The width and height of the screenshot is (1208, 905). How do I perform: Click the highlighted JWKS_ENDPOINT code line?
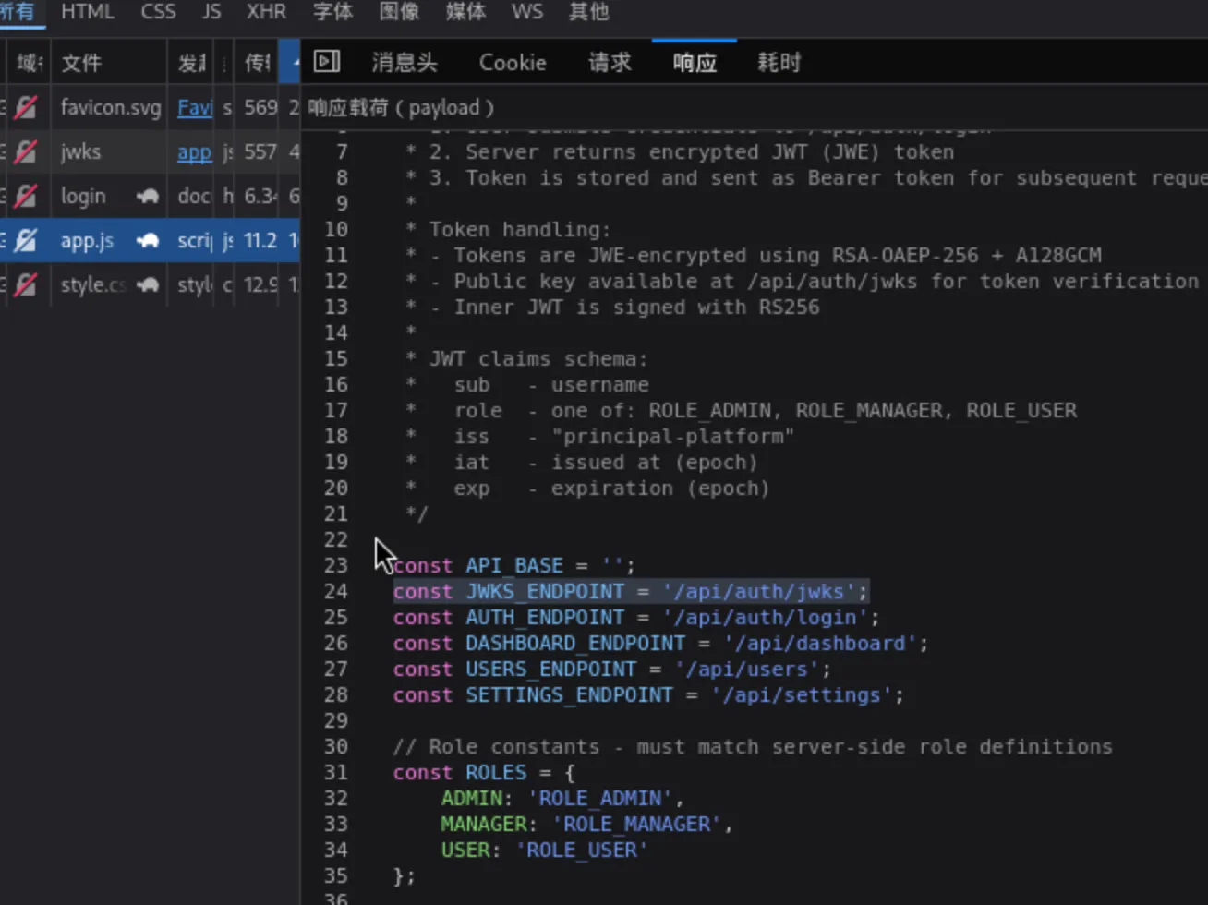tap(630, 591)
